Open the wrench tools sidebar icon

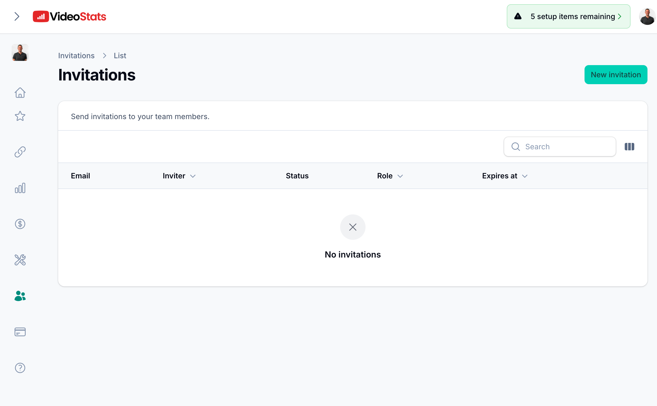click(x=20, y=260)
